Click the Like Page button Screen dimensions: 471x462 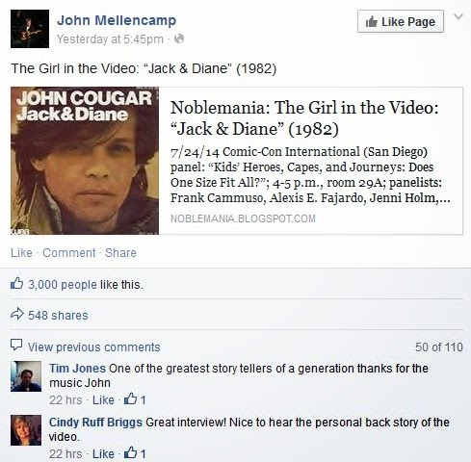click(x=401, y=21)
